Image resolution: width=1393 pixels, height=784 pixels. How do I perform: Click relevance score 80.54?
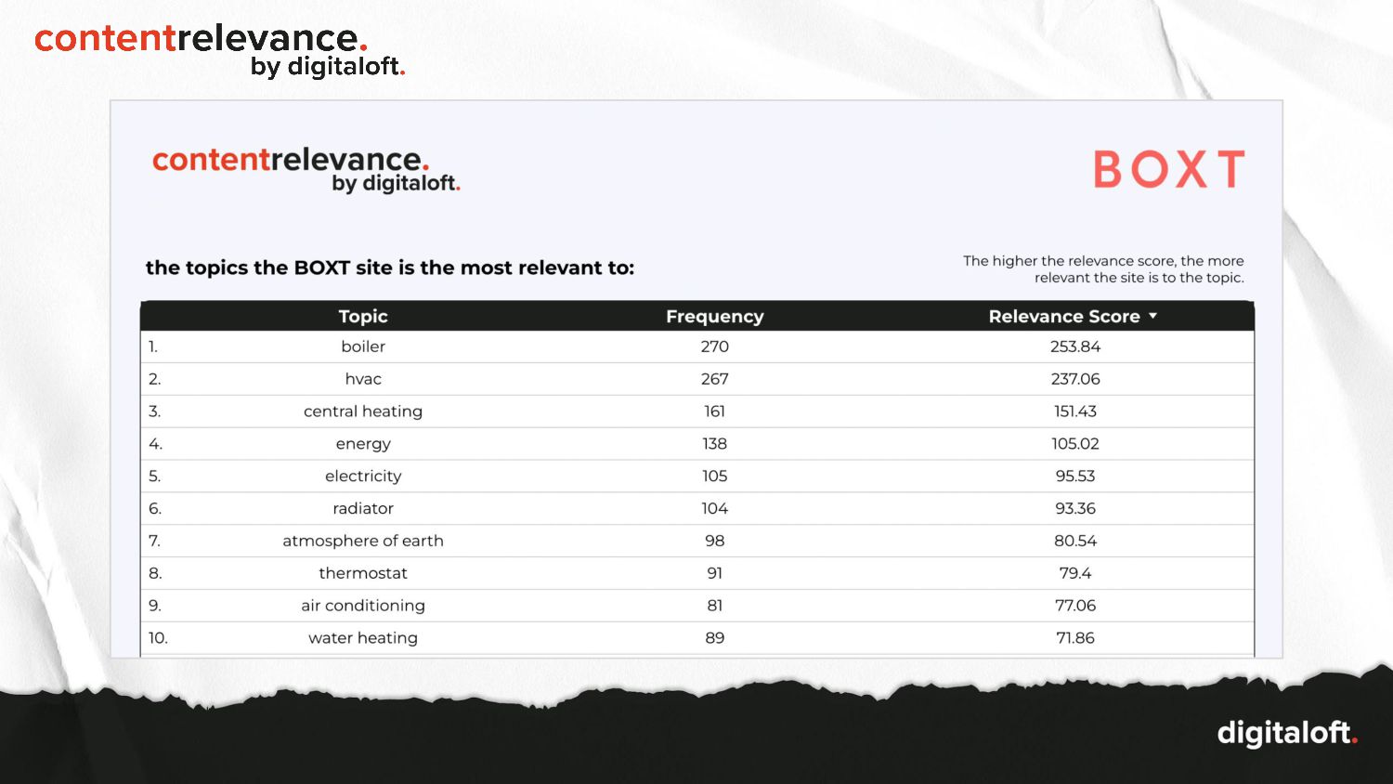tap(1075, 541)
